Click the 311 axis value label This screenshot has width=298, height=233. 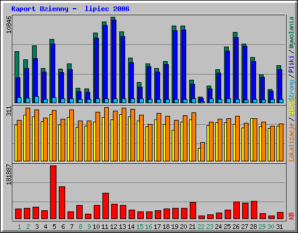click(x=9, y=111)
